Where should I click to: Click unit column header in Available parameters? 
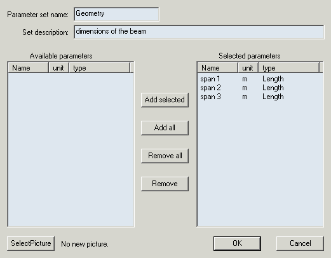[58, 68]
